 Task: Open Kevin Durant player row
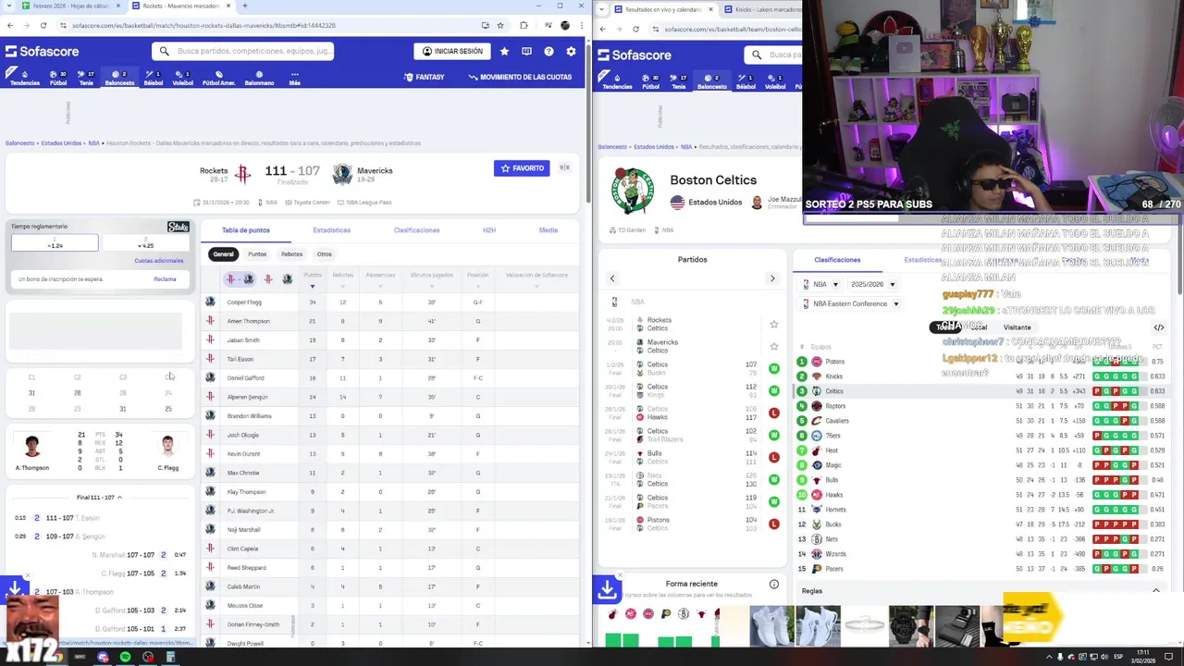coord(388,454)
